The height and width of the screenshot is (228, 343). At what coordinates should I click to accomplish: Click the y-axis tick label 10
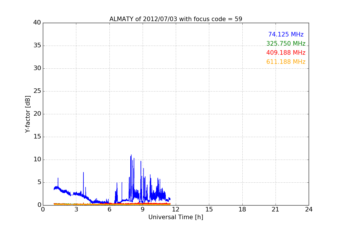[37, 159]
